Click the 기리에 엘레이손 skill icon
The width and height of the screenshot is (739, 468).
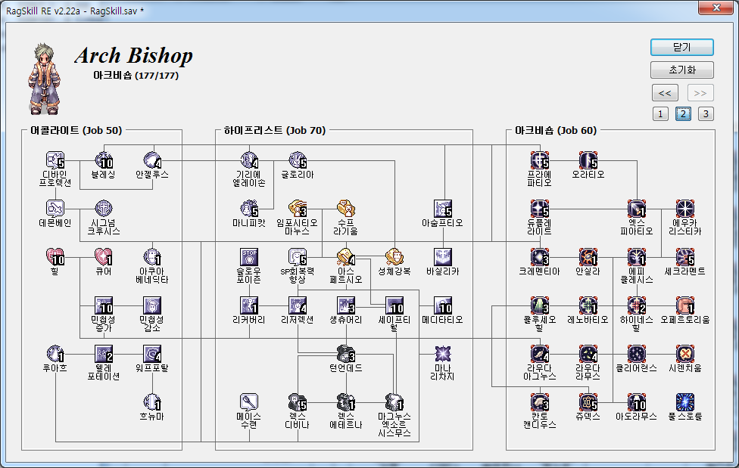pyautogui.click(x=249, y=160)
